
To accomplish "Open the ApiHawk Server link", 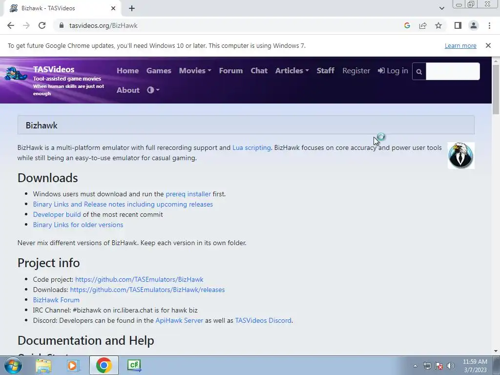I will [179, 320].
